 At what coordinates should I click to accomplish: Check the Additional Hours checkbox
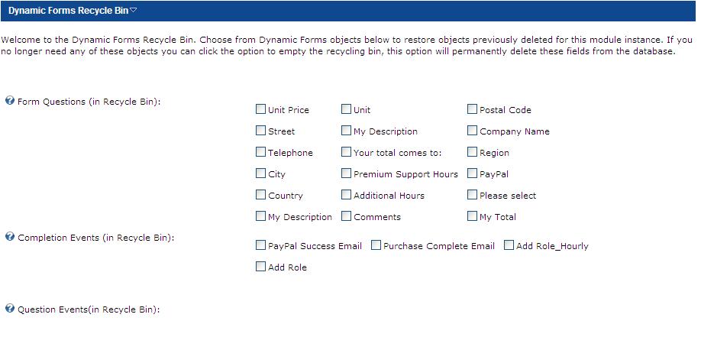coord(346,195)
